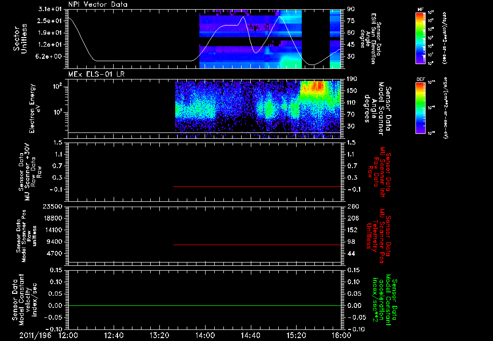
Task: Click the ESH Sun Elevation Angle axis title
Action: click(x=371, y=39)
